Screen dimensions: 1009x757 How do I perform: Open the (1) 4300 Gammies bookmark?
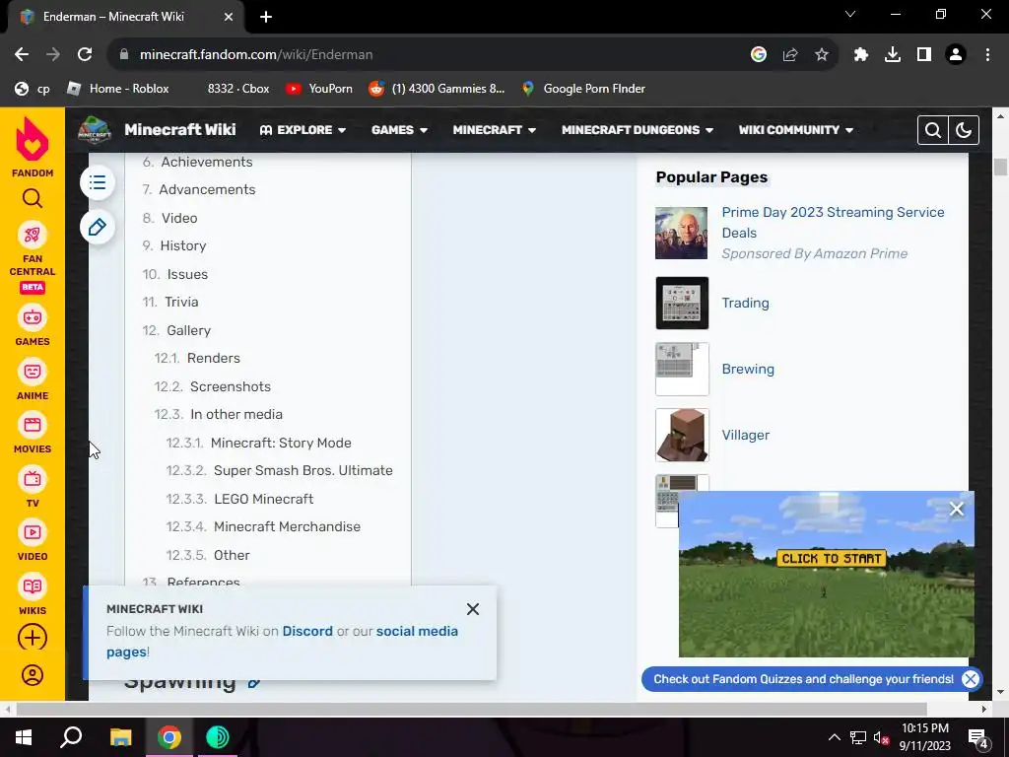coord(437,89)
